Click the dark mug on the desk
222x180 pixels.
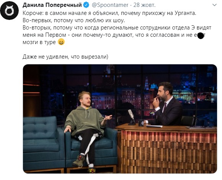141,123
